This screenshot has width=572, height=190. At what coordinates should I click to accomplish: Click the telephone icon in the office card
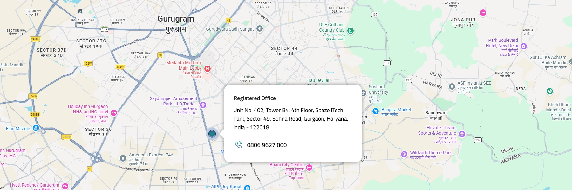[238, 145]
